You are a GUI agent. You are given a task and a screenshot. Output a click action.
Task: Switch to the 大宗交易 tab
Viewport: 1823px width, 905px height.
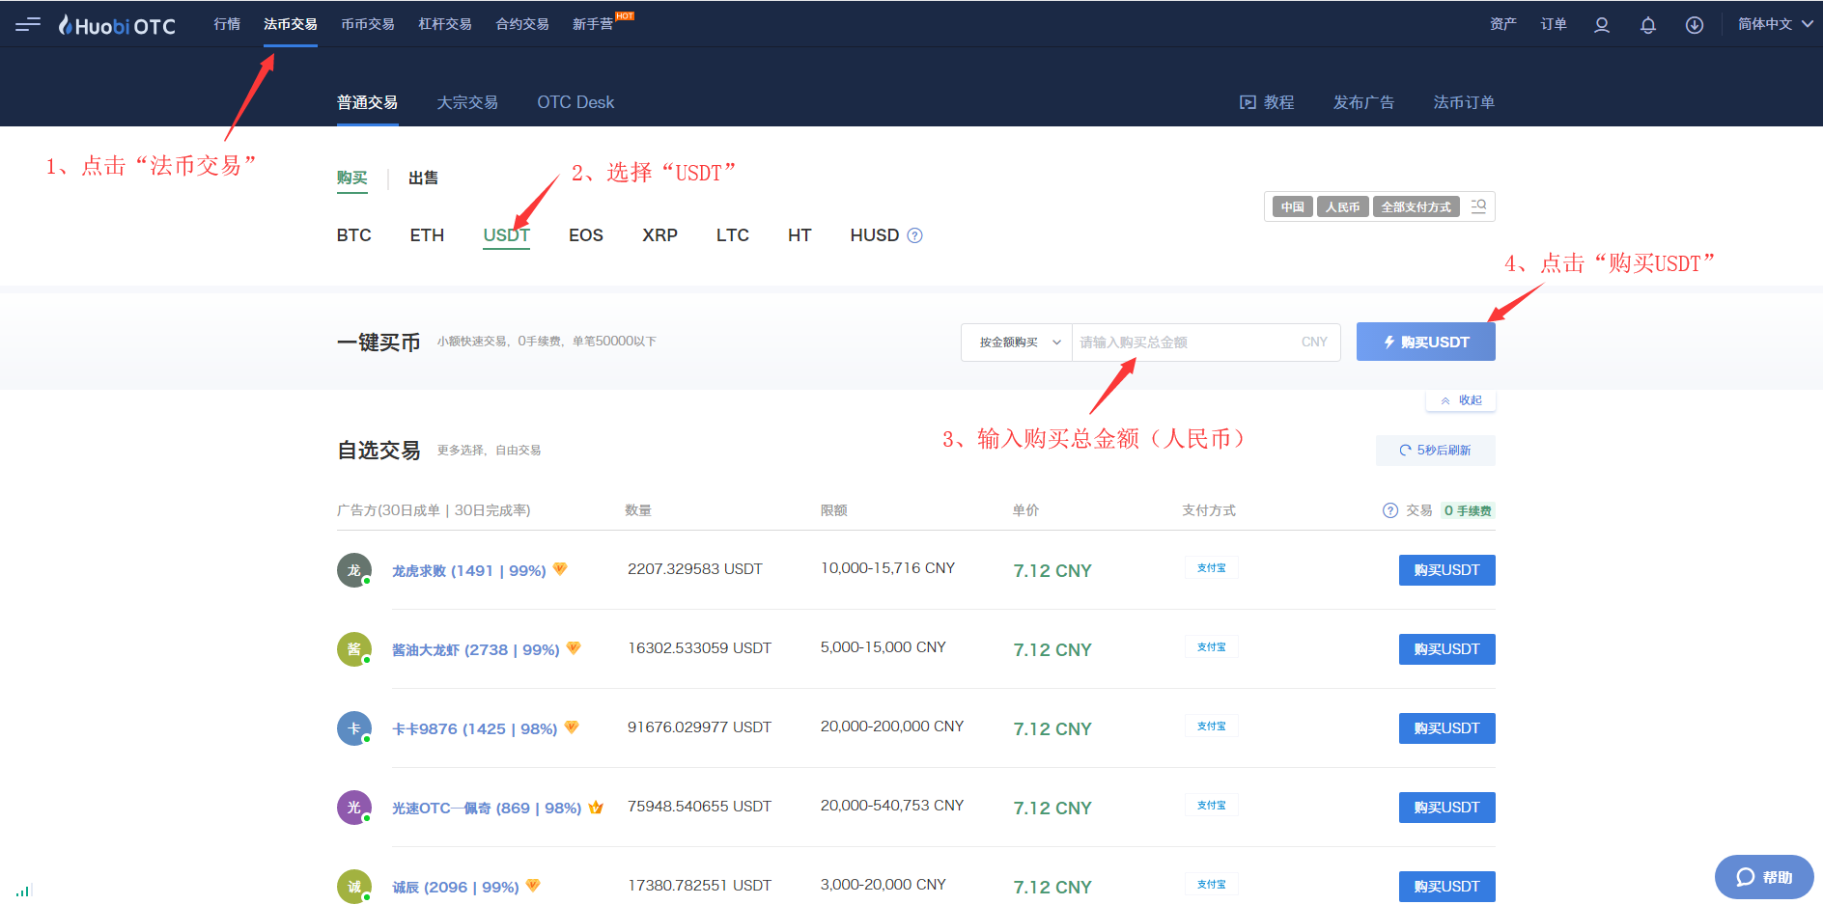(467, 102)
